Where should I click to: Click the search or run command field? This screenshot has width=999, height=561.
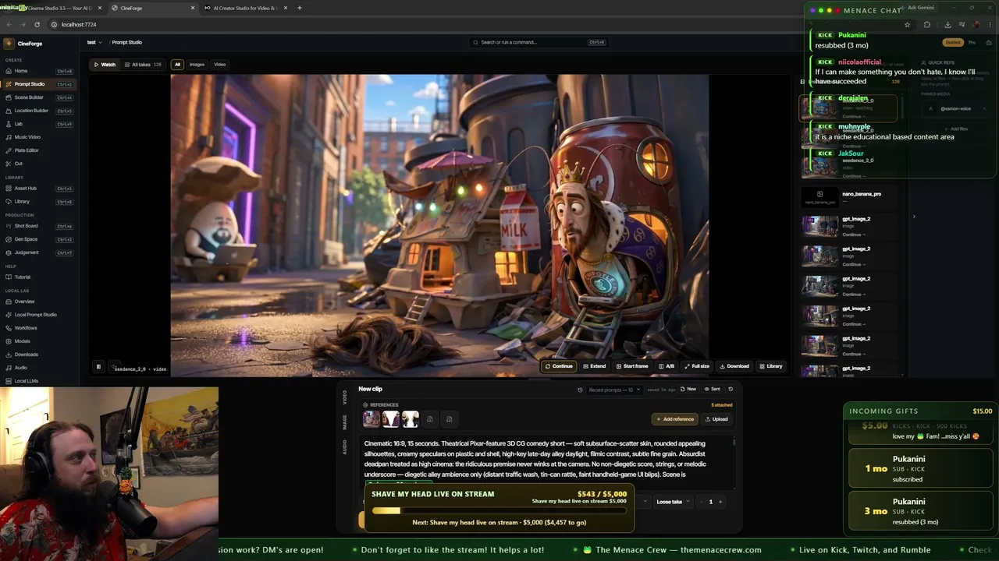point(539,42)
